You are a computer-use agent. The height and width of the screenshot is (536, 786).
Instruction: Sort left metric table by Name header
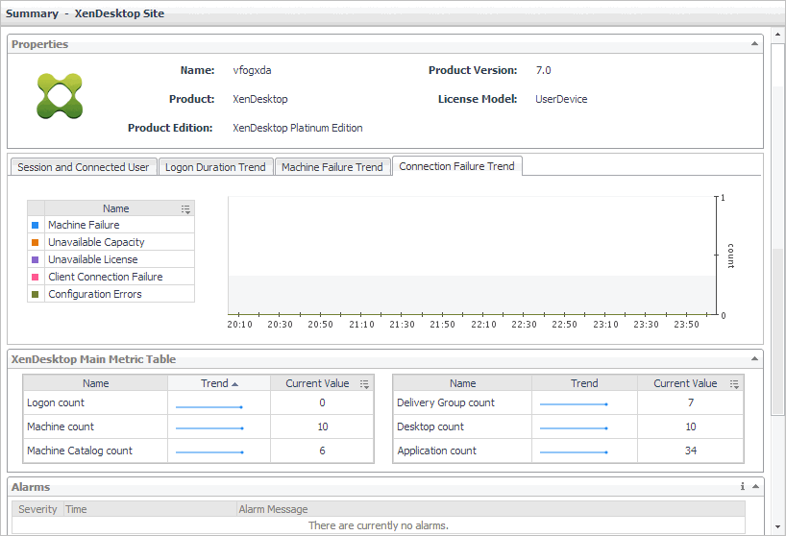point(96,383)
